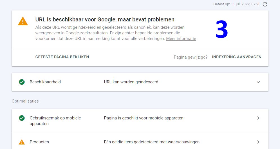
Task: Click 'Pagina gewijzigd?' text
Action: 191,57
